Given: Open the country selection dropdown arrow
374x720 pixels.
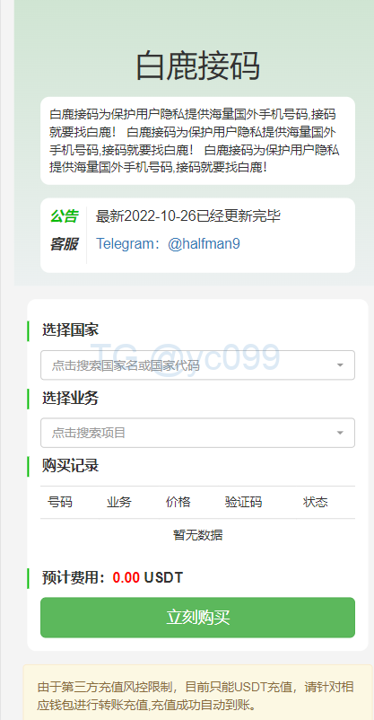Looking at the screenshot, I should click(x=340, y=365).
